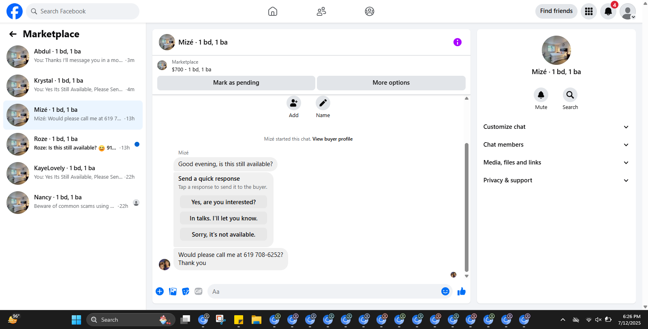Expand Customize chat section
The image size is (648, 329).
pyautogui.click(x=556, y=127)
